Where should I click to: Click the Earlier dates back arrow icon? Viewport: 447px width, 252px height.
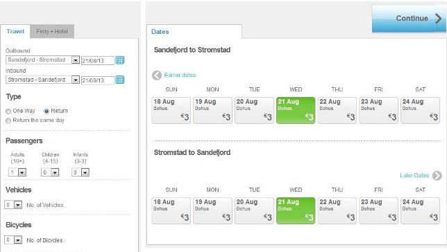point(157,75)
